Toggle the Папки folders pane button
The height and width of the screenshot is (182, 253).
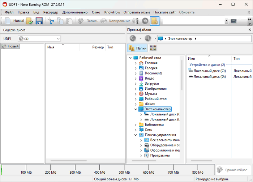(137, 48)
